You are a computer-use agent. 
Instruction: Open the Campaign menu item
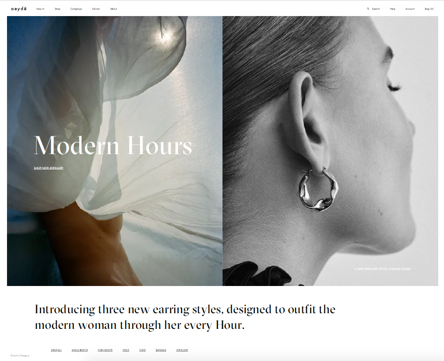tap(76, 9)
